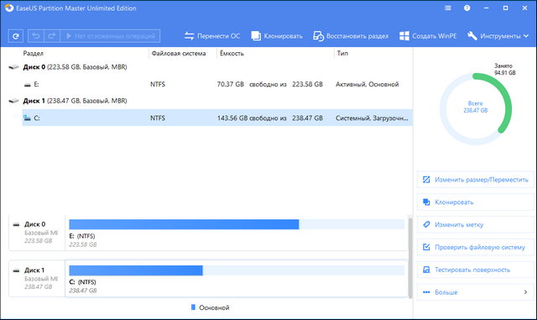Click 'Нет отложенных операций' execute button

110,36
